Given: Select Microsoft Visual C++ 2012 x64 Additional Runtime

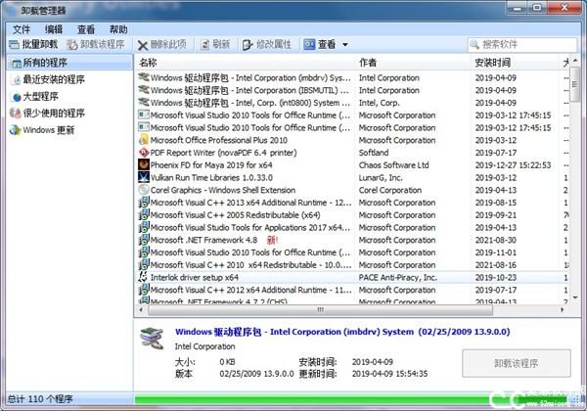Looking at the screenshot, I should (x=352, y=290).
